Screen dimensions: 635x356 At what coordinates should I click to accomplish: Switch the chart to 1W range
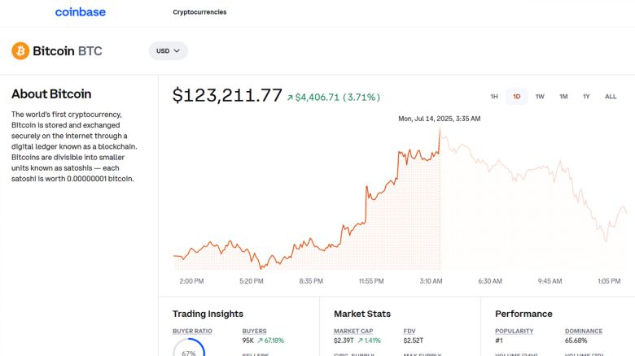[x=540, y=97]
